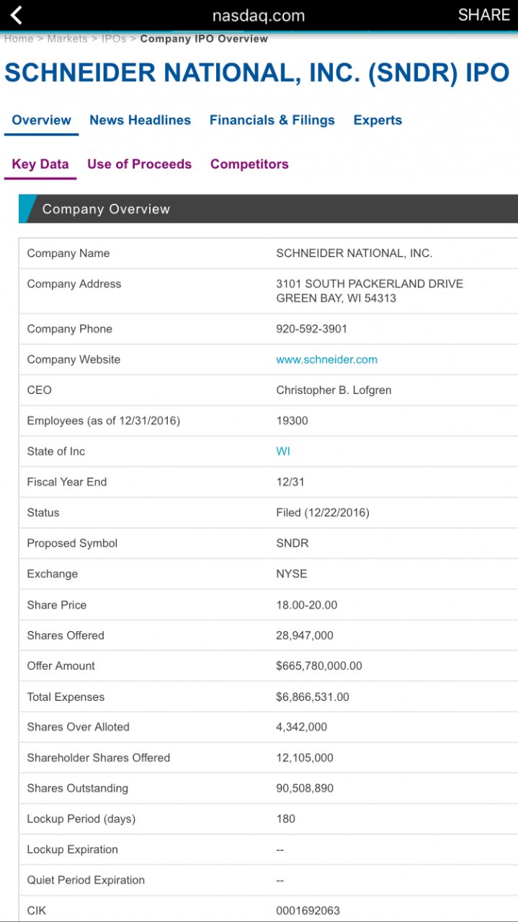
Task: Select the Exchange value NYSE
Action: (292, 574)
